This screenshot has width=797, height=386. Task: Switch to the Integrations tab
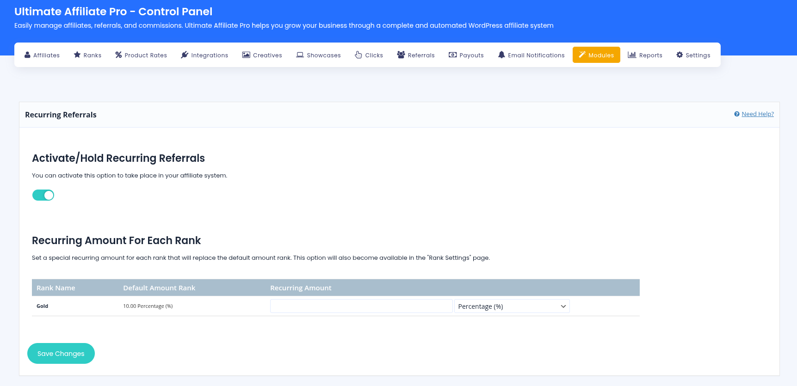click(204, 55)
